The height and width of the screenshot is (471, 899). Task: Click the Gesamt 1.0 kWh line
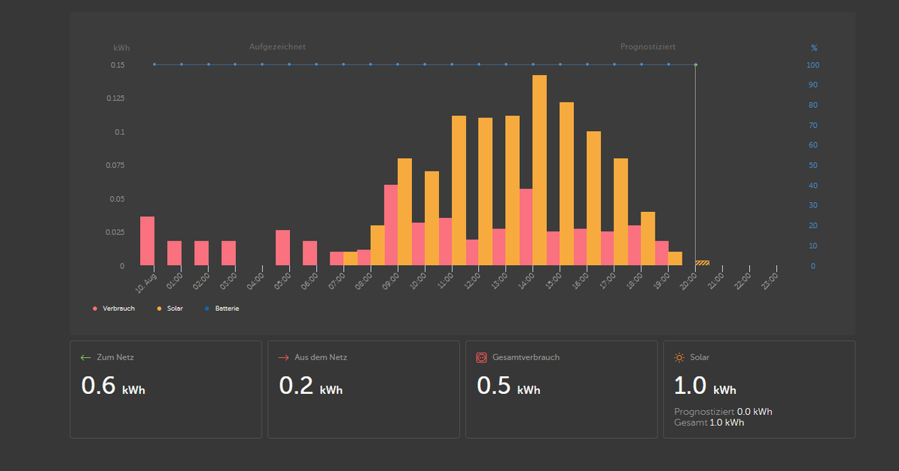coord(709,423)
